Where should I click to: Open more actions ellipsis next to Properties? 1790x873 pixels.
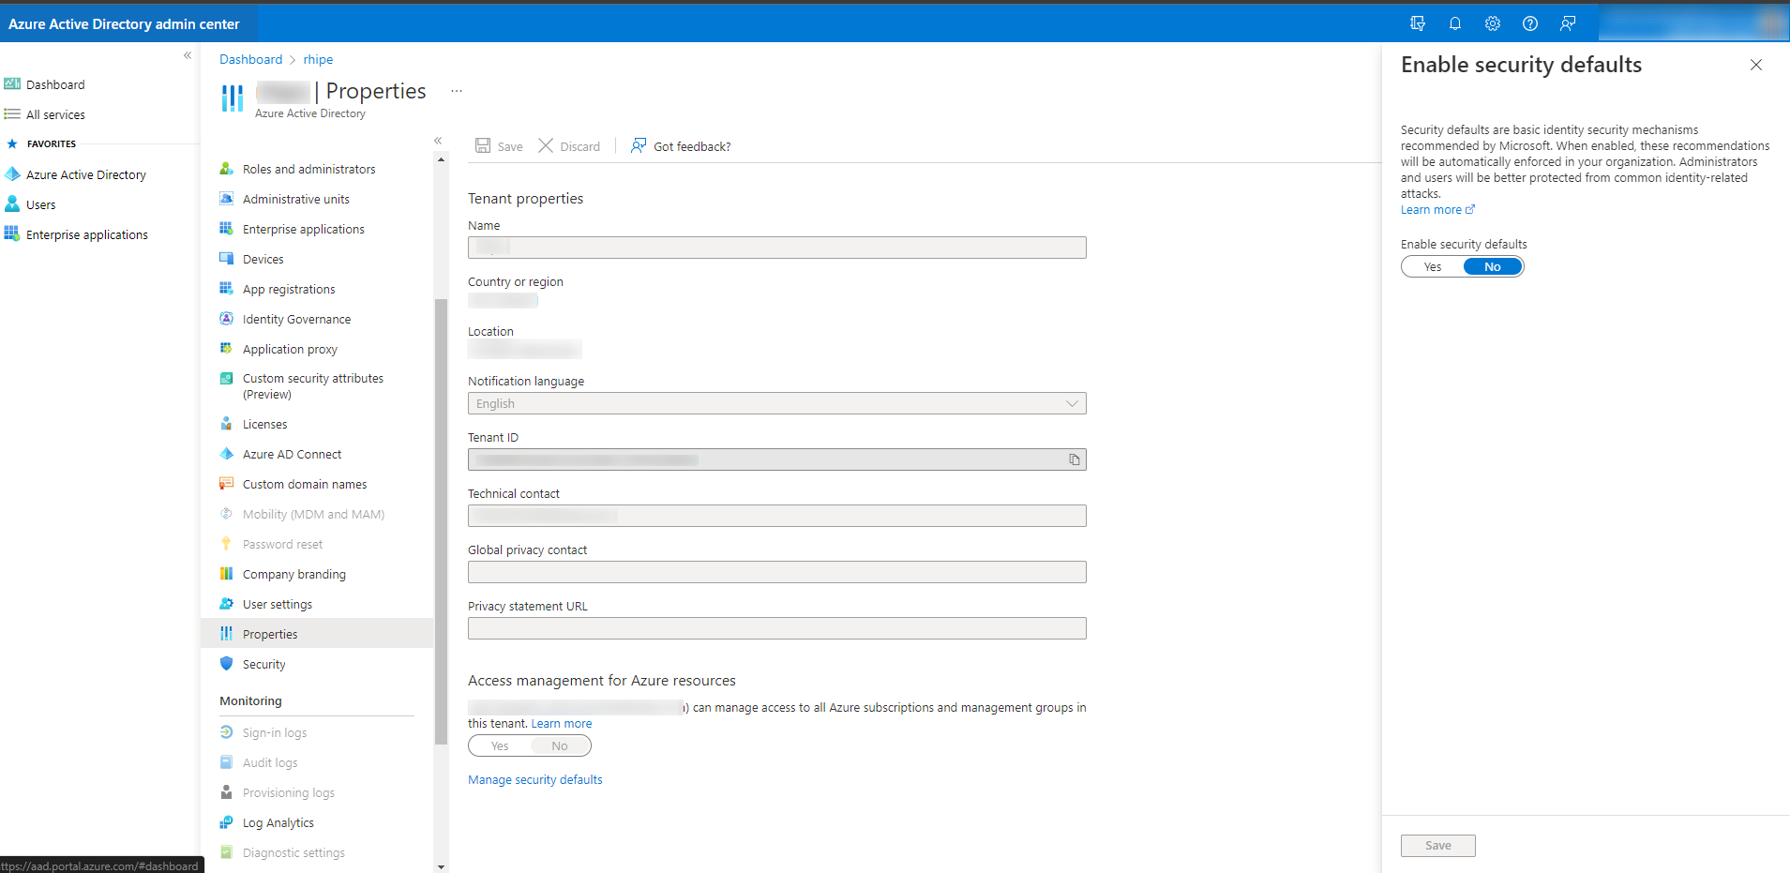point(457,90)
